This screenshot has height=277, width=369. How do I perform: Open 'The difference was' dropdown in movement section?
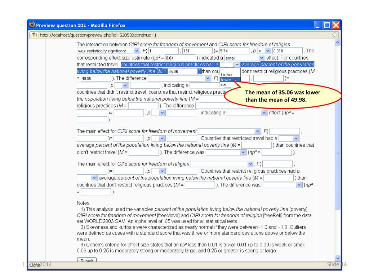point(226,153)
